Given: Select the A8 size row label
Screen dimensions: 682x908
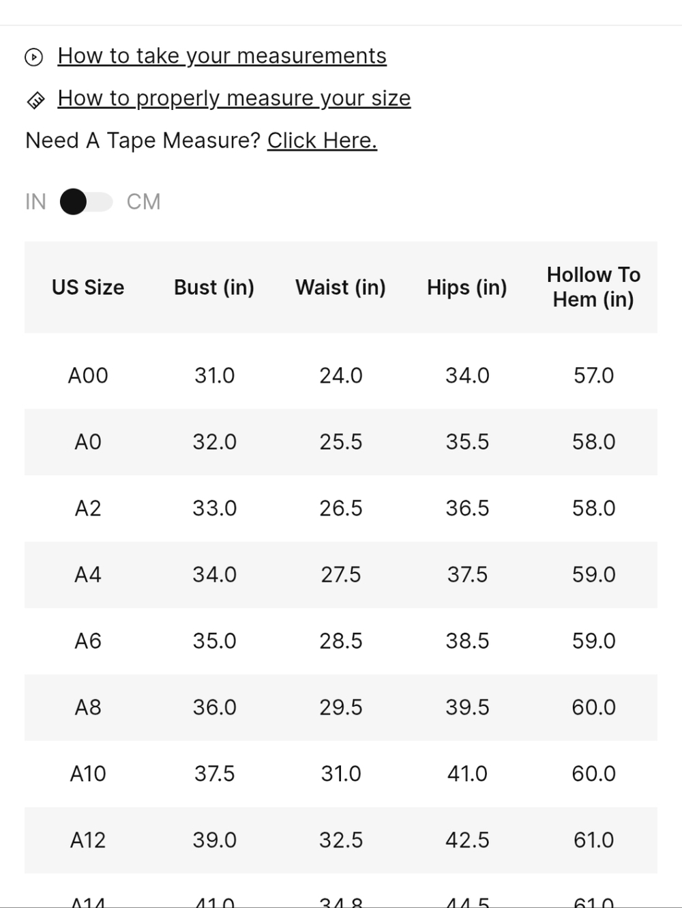Looking at the screenshot, I should 88,707.
